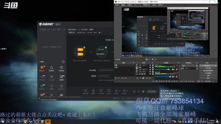Add 手机投屏 phone mirroring in companion bottom bar

coord(101,91)
